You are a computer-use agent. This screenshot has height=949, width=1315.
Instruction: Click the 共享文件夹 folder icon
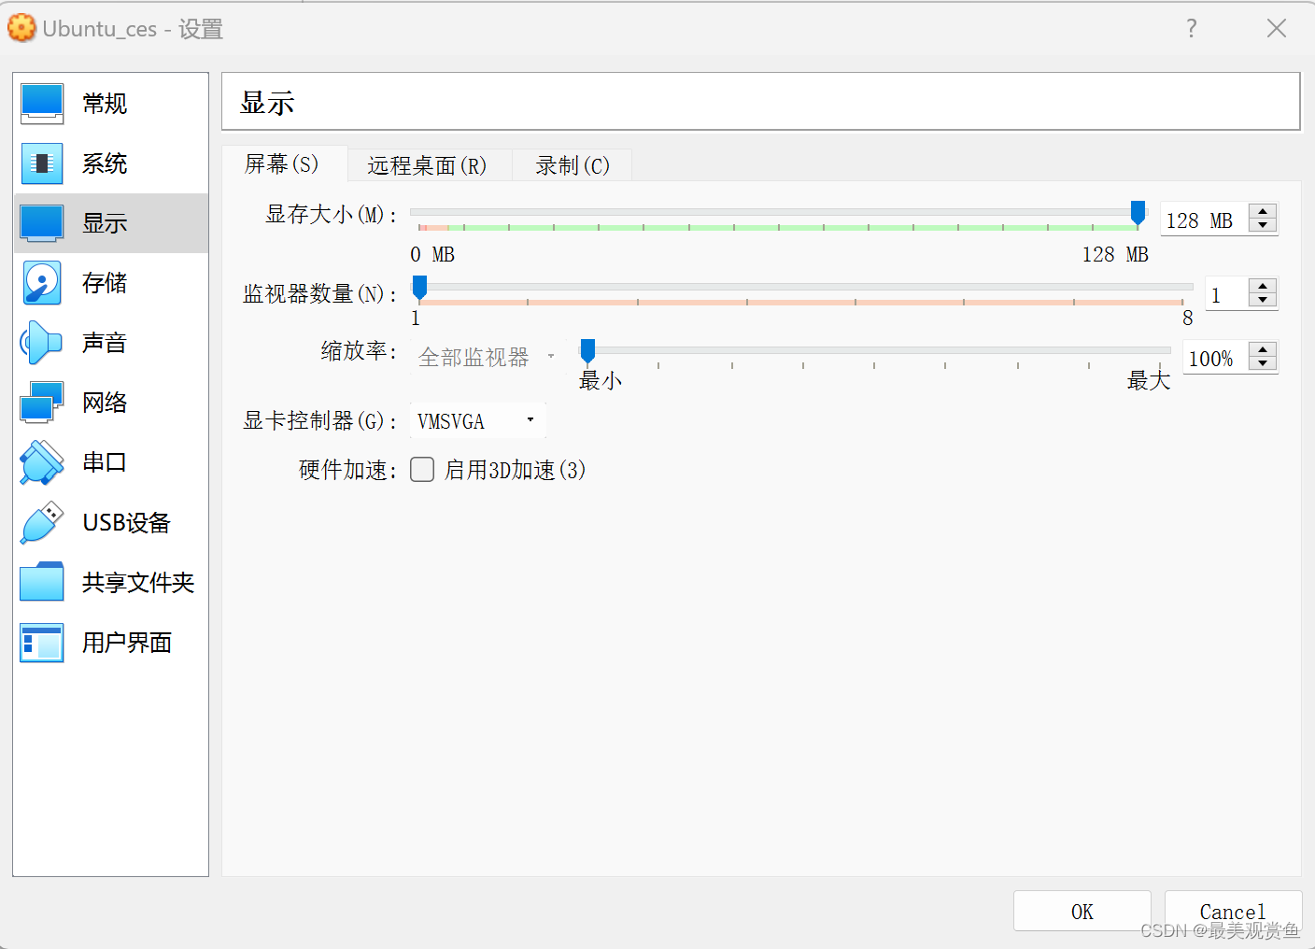point(42,582)
